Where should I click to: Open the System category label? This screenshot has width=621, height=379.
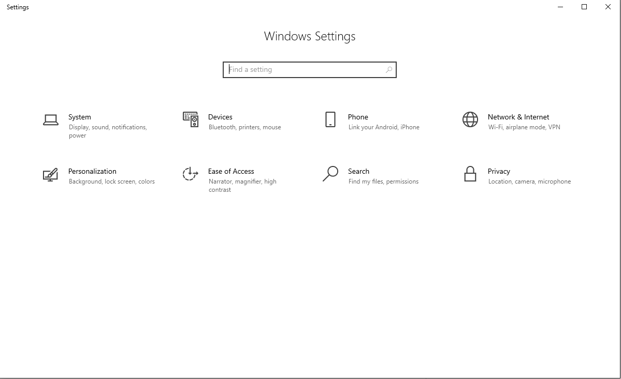80,117
